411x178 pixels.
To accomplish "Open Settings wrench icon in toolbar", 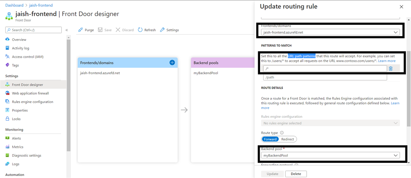I will [162, 30].
